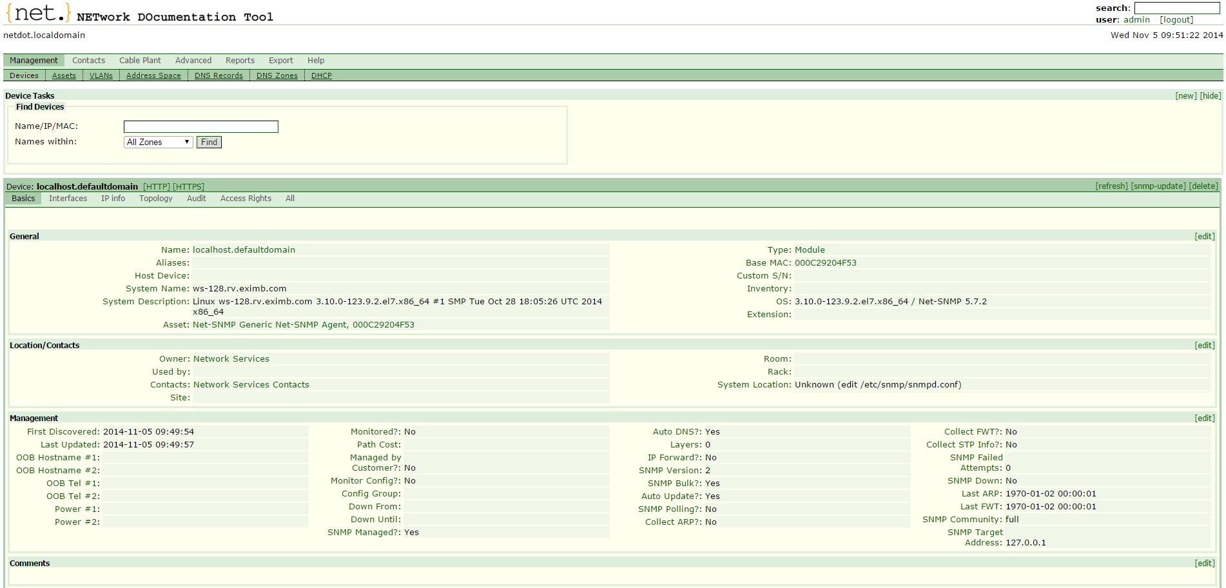Open the Contacts menu

point(88,60)
